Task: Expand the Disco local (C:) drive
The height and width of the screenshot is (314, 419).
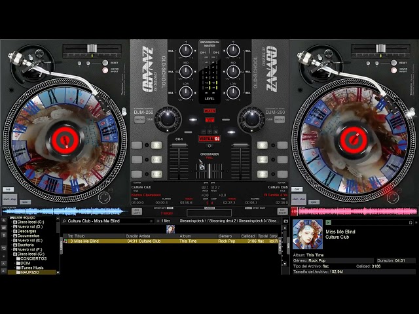Action: click(x=12, y=222)
